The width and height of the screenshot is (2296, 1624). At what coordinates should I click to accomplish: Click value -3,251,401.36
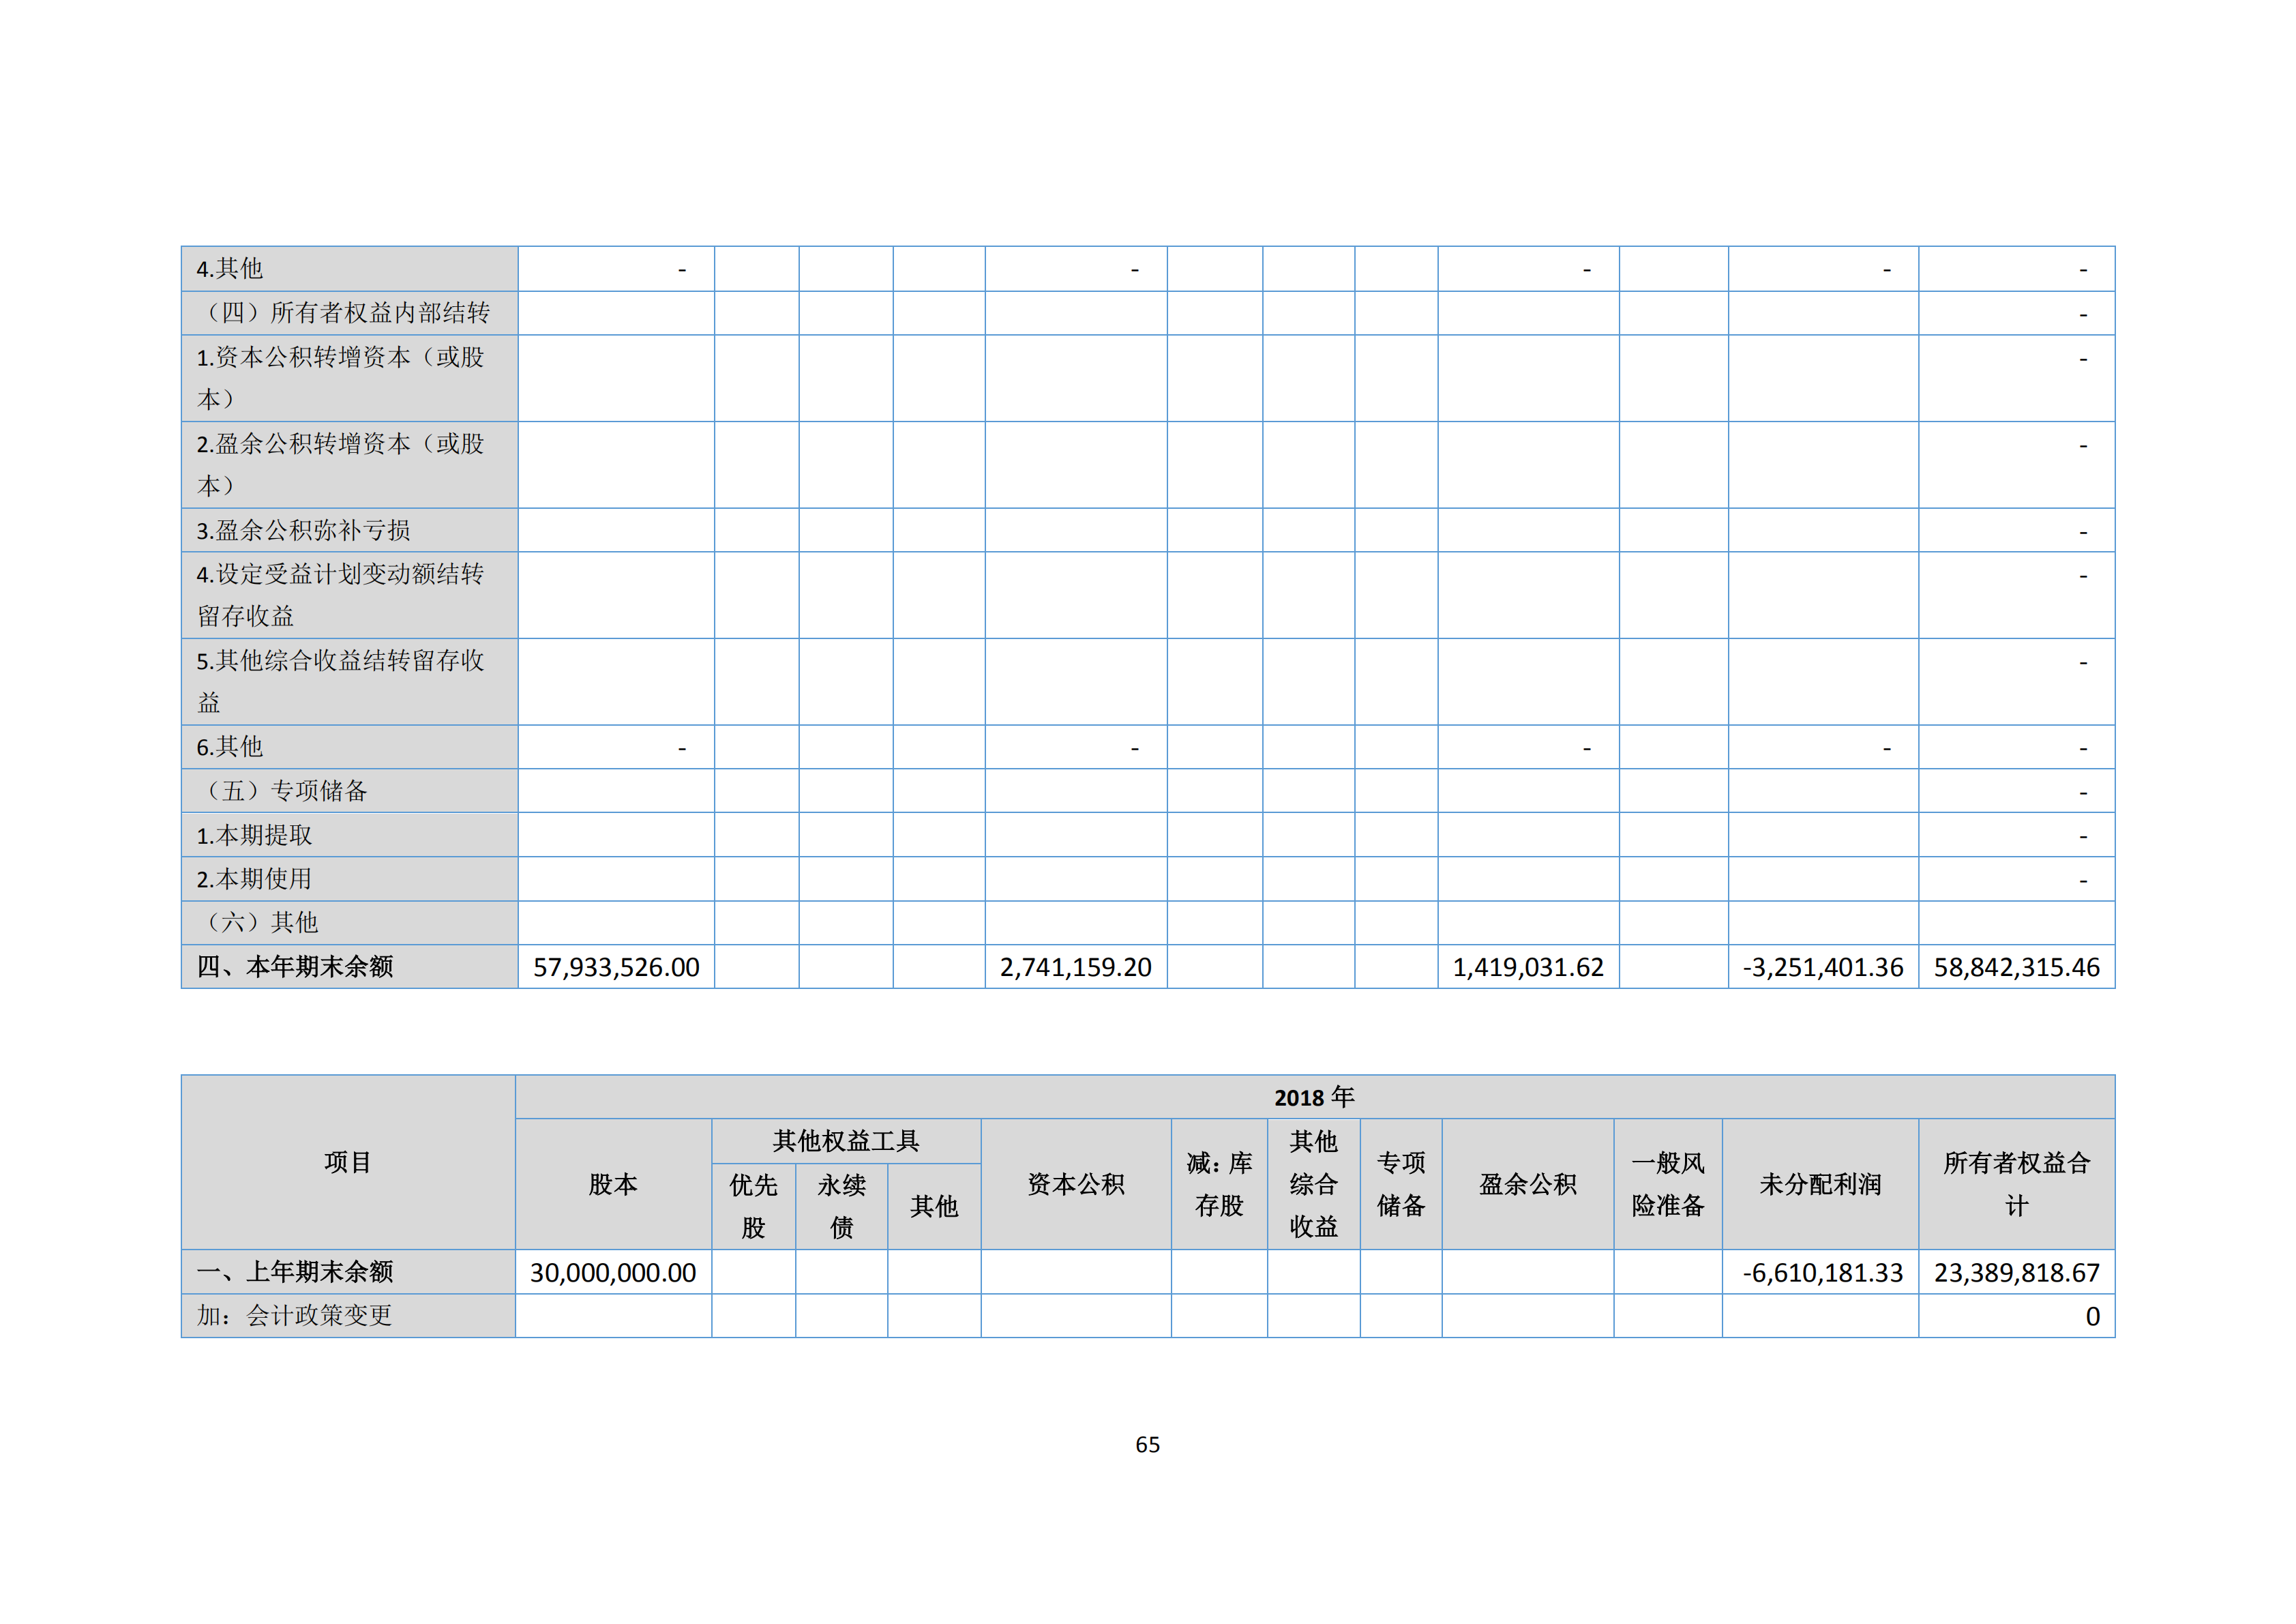tap(1823, 967)
